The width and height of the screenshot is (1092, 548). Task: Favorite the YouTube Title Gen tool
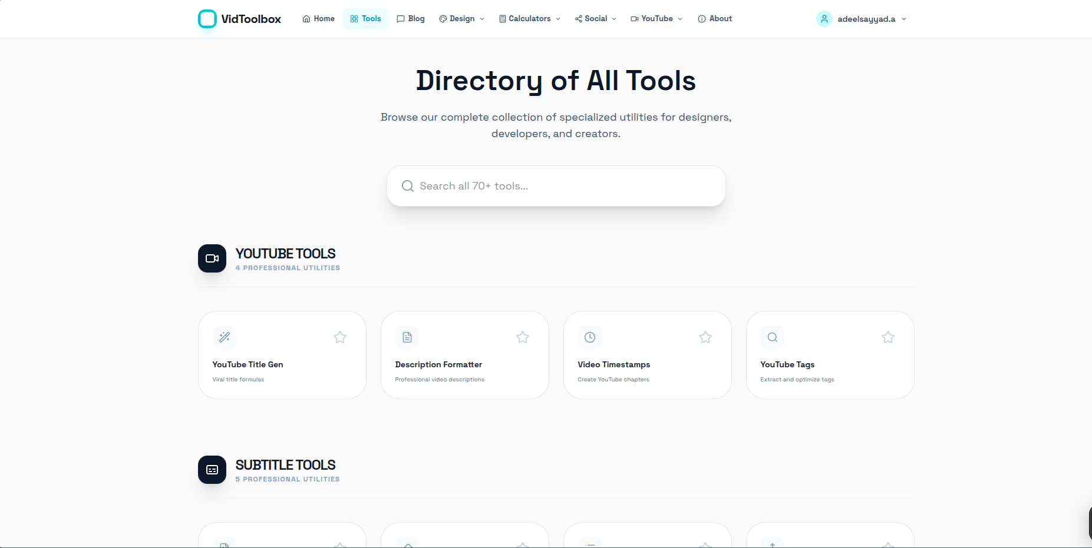coord(339,337)
